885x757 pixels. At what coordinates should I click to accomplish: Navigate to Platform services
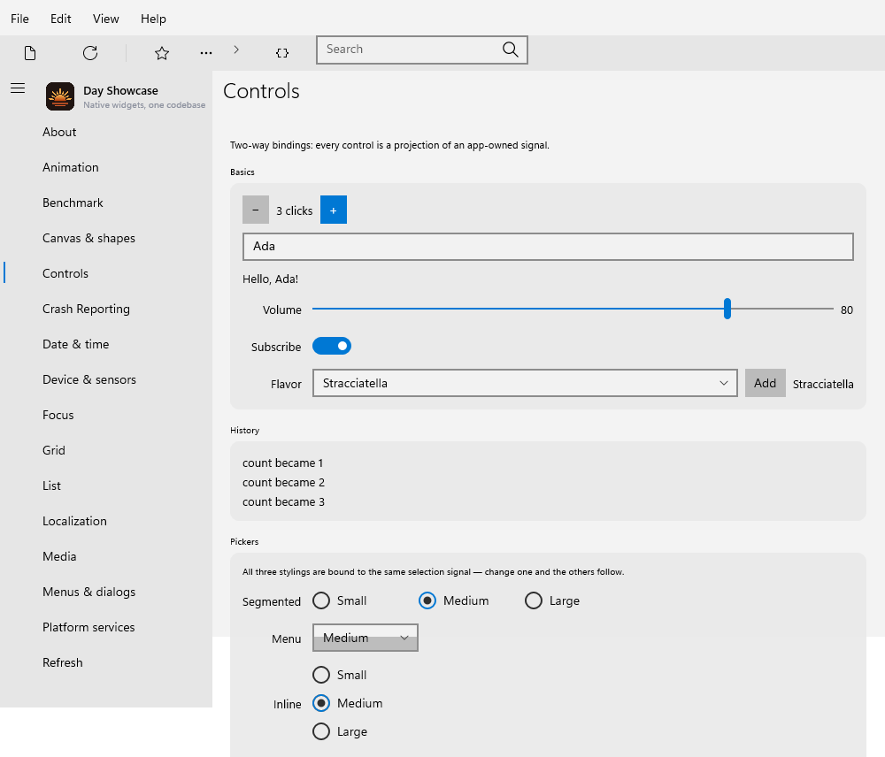click(106, 627)
